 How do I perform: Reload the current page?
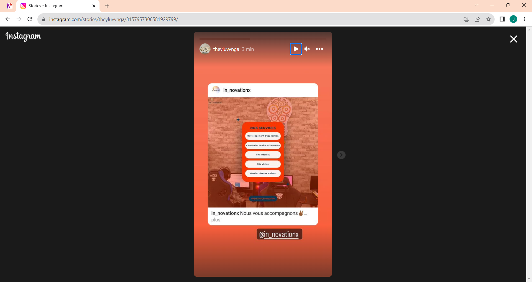tap(30, 19)
